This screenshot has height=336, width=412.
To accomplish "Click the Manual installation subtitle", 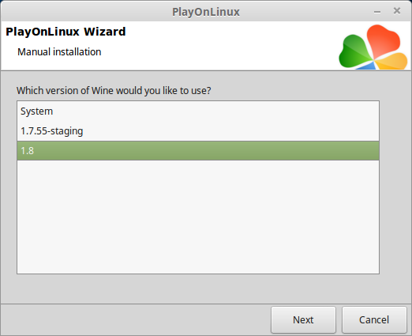I will point(59,52).
